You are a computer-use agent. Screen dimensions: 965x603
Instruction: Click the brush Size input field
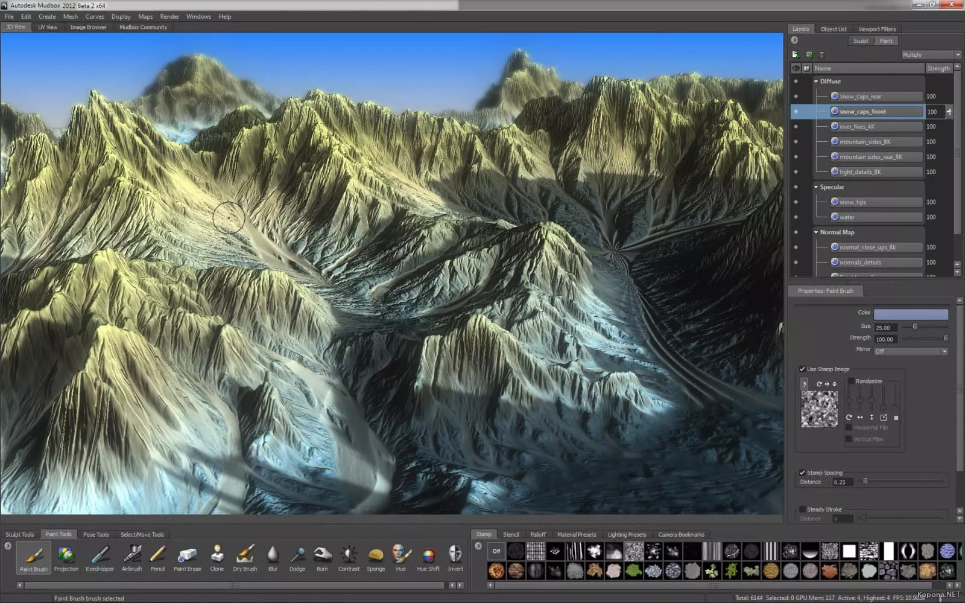pos(885,328)
